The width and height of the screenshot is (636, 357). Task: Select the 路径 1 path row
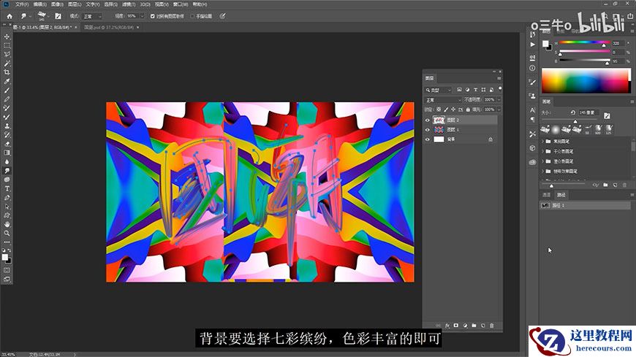[x=586, y=205]
